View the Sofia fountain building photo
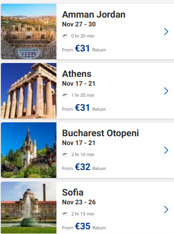The width and height of the screenshot is (174, 234). coord(29,208)
